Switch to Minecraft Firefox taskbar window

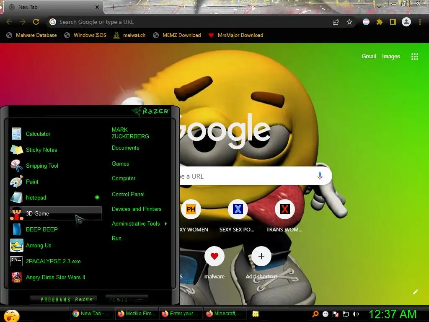pos(225,314)
